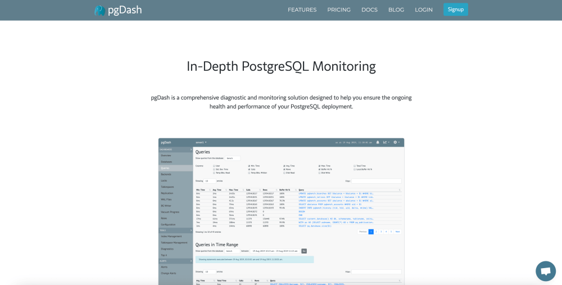Image resolution: width=562 pixels, height=285 pixels.
Task: Select Tablespace Management in the preview sidebar
Action: click(175, 243)
